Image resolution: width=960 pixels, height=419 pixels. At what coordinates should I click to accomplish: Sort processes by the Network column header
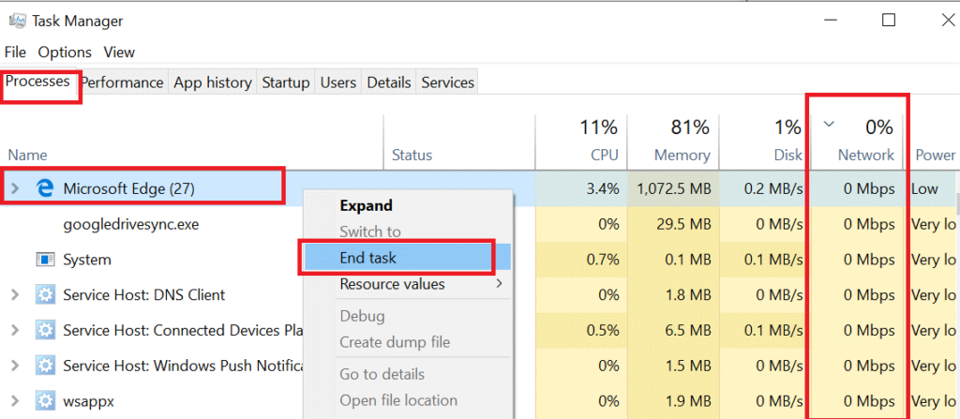click(857, 142)
